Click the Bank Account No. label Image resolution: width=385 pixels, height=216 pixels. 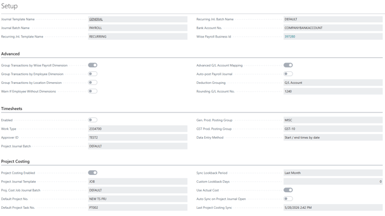click(209, 28)
